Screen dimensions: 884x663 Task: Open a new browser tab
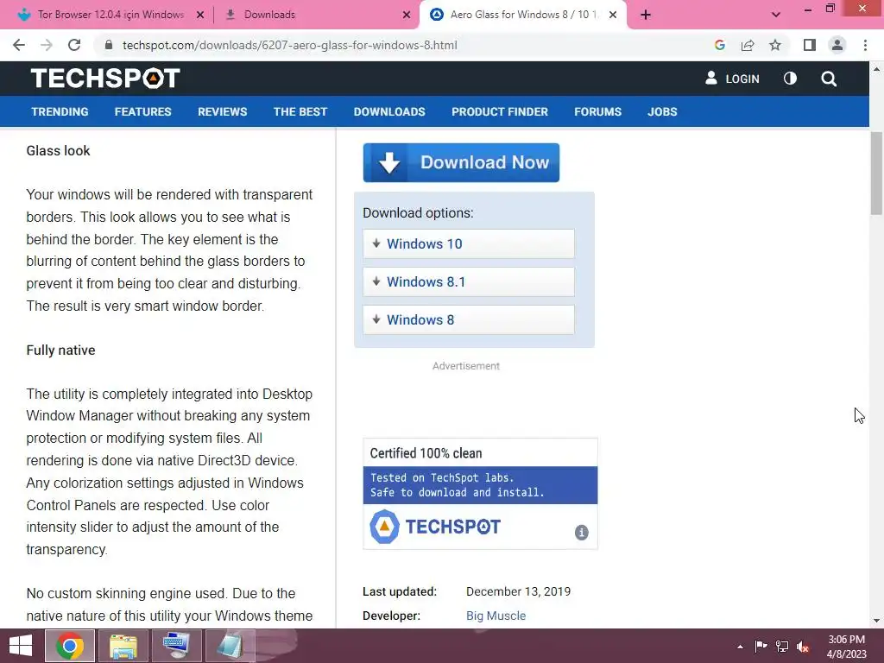(646, 15)
